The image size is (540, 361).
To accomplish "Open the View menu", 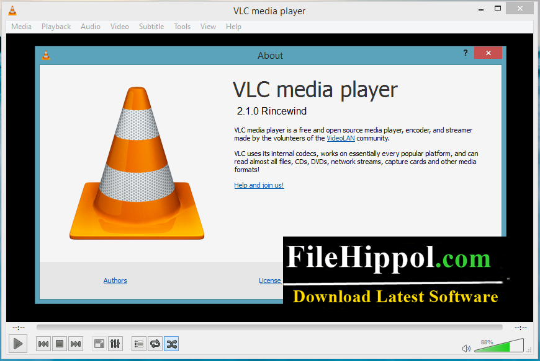I will 208,27.
